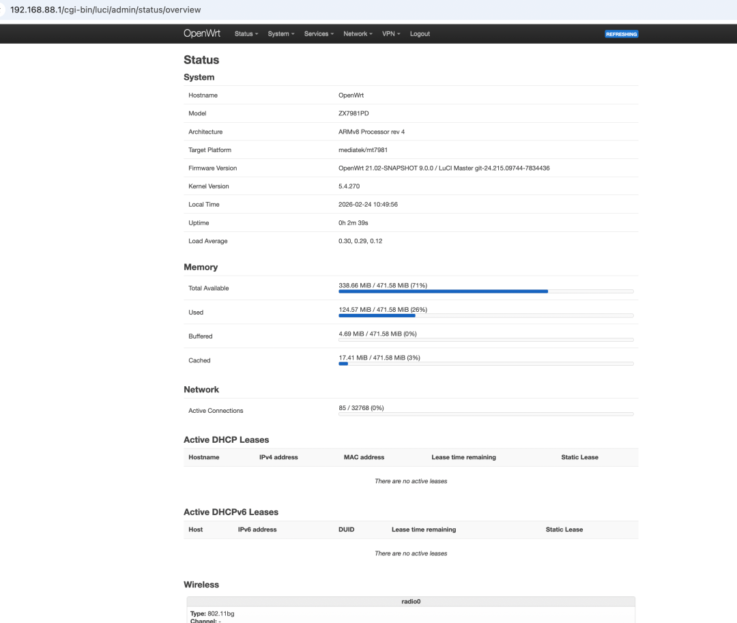This screenshot has height=623, width=737.
Task: Click the Used memory progress bar
Action: [x=486, y=315]
